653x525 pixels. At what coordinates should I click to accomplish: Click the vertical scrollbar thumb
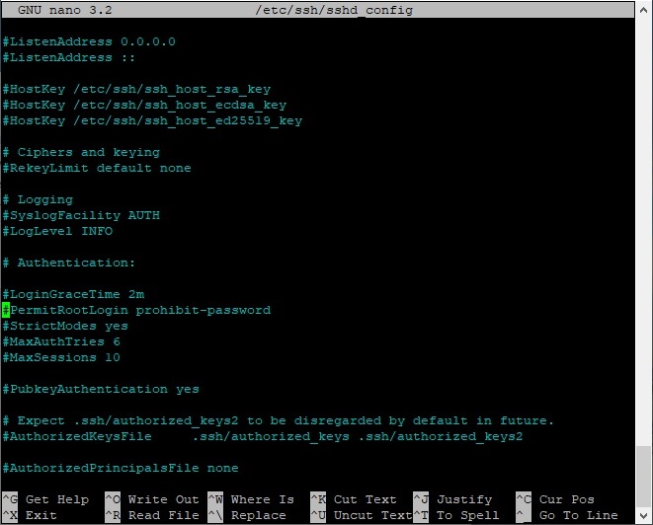tap(644, 477)
